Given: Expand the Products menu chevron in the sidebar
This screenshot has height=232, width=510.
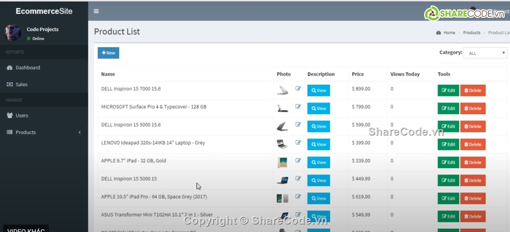Looking at the screenshot, I should (79, 132).
